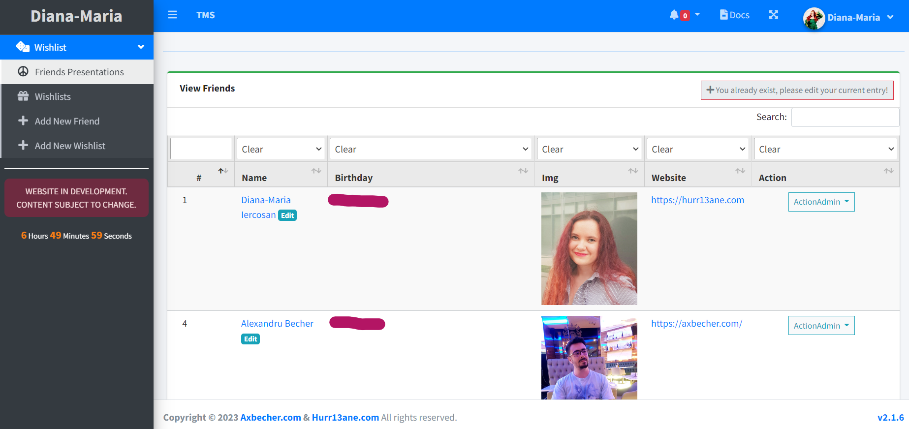This screenshot has width=909, height=429.
Task: Open the Name filter dropdown
Action: (x=281, y=149)
